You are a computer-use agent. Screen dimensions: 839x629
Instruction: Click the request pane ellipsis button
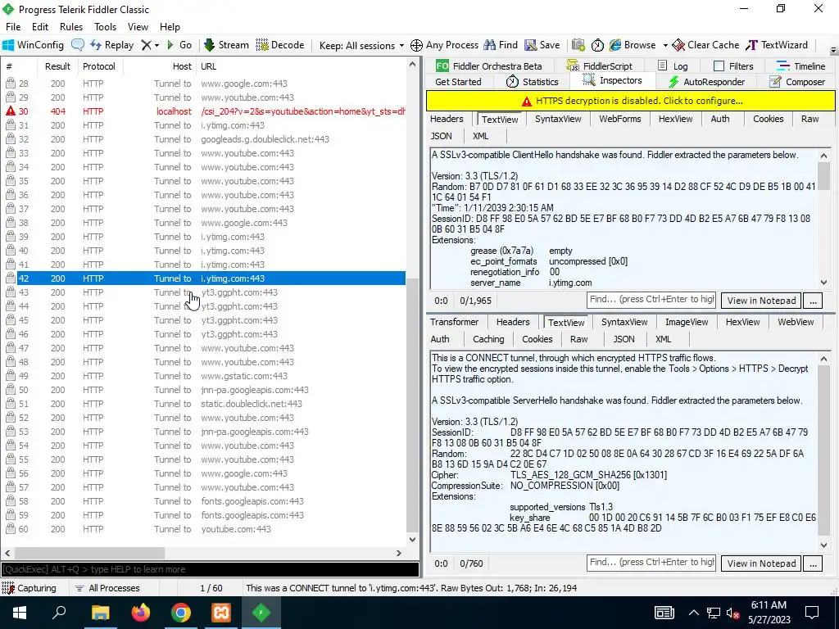point(814,301)
